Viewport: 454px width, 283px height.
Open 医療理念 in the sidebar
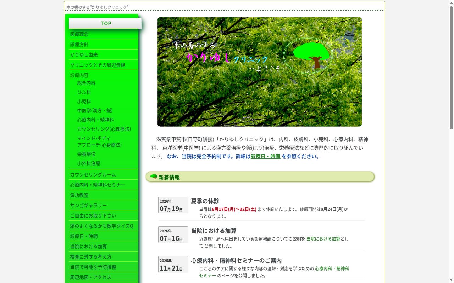(103, 34)
